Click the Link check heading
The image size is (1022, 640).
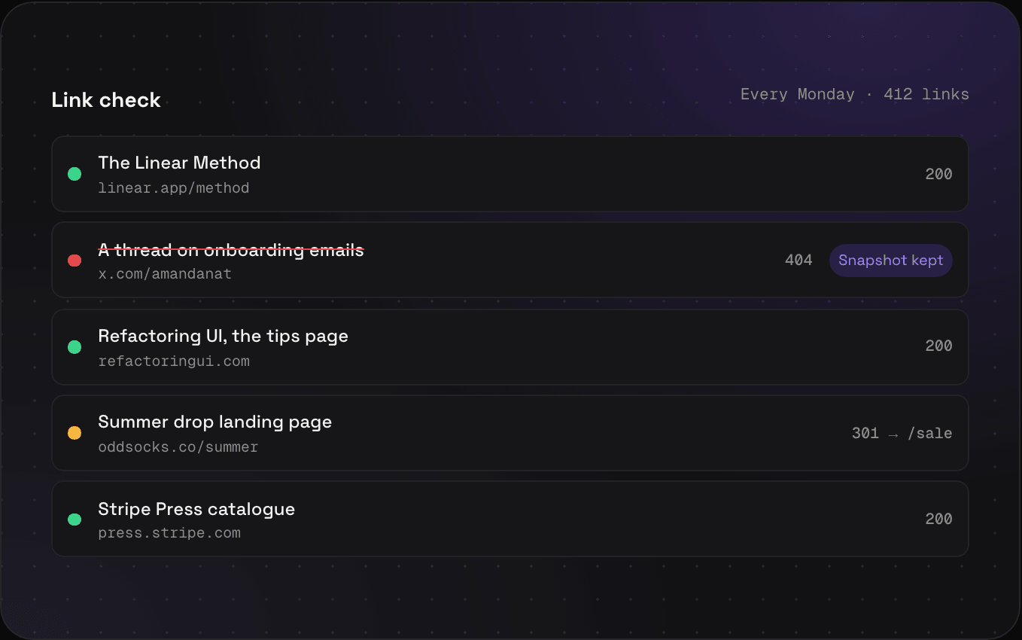[x=106, y=100]
